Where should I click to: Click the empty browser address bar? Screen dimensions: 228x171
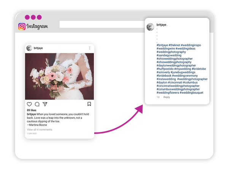tap(102, 24)
